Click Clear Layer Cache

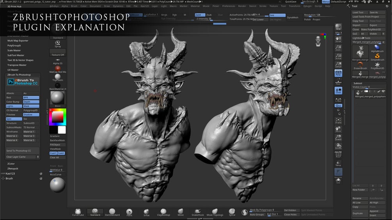21,157
